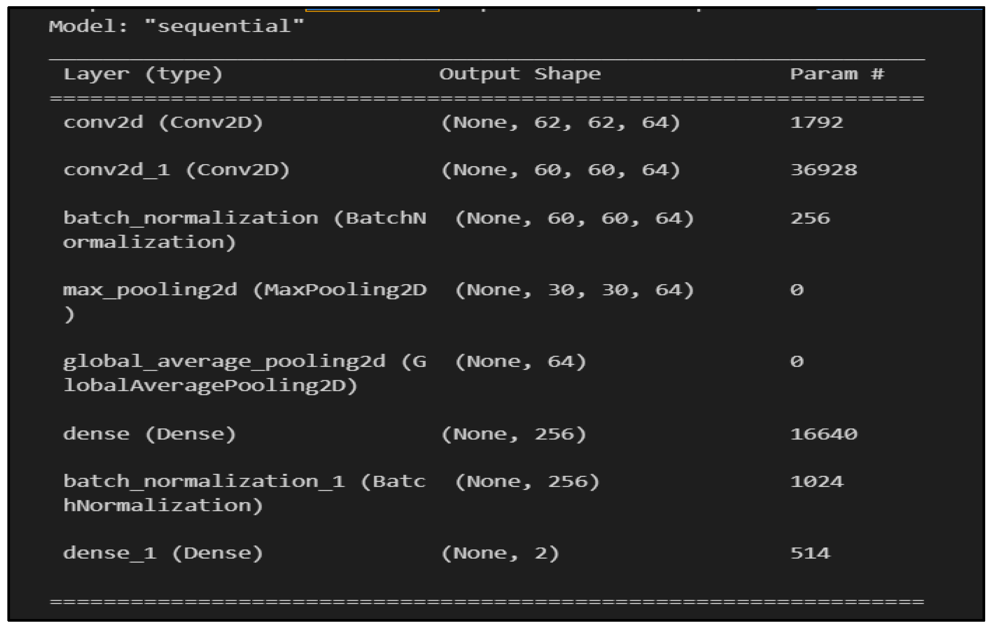Click the 1024 parameter count
Image resolution: width=991 pixels, height=631 pixels.
coord(817,482)
